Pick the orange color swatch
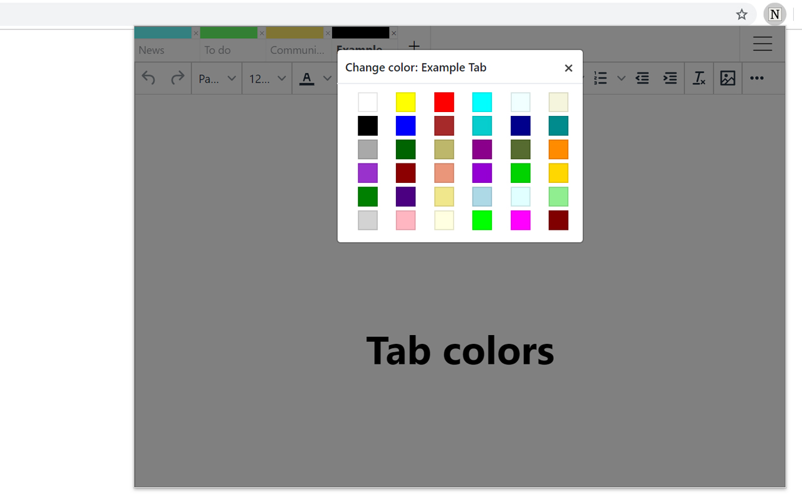This screenshot has height=501, width=802. coord(559,149)
